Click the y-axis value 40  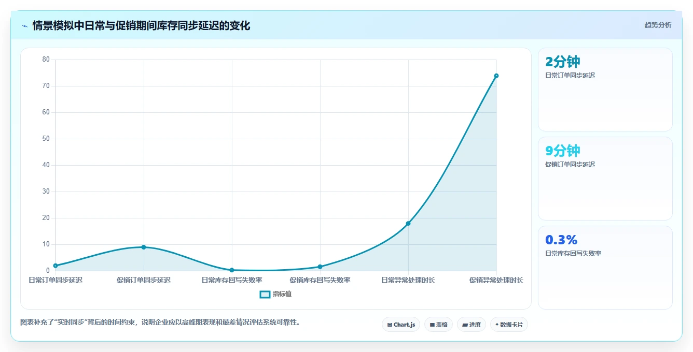(46, 165)
